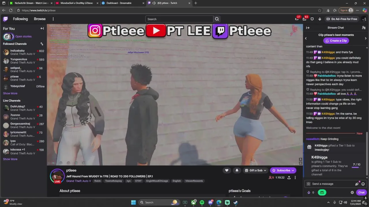Viewport: 369px width, 207px height.
Task: Open Following page
Action: [20, 19]
